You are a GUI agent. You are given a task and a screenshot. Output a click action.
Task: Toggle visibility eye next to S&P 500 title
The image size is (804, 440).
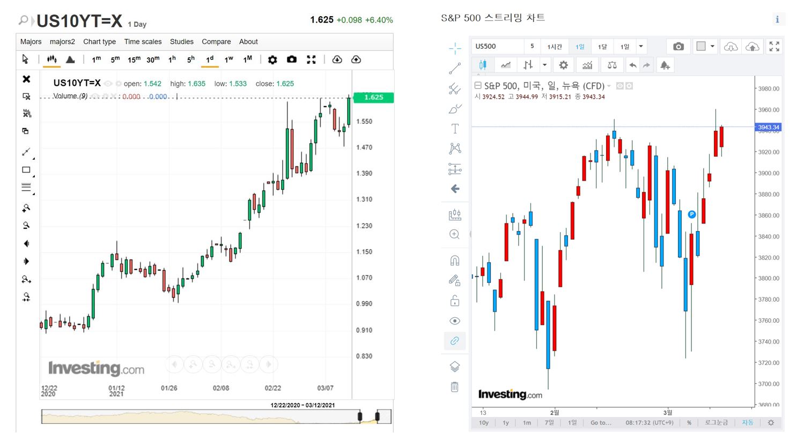point(619,86)
